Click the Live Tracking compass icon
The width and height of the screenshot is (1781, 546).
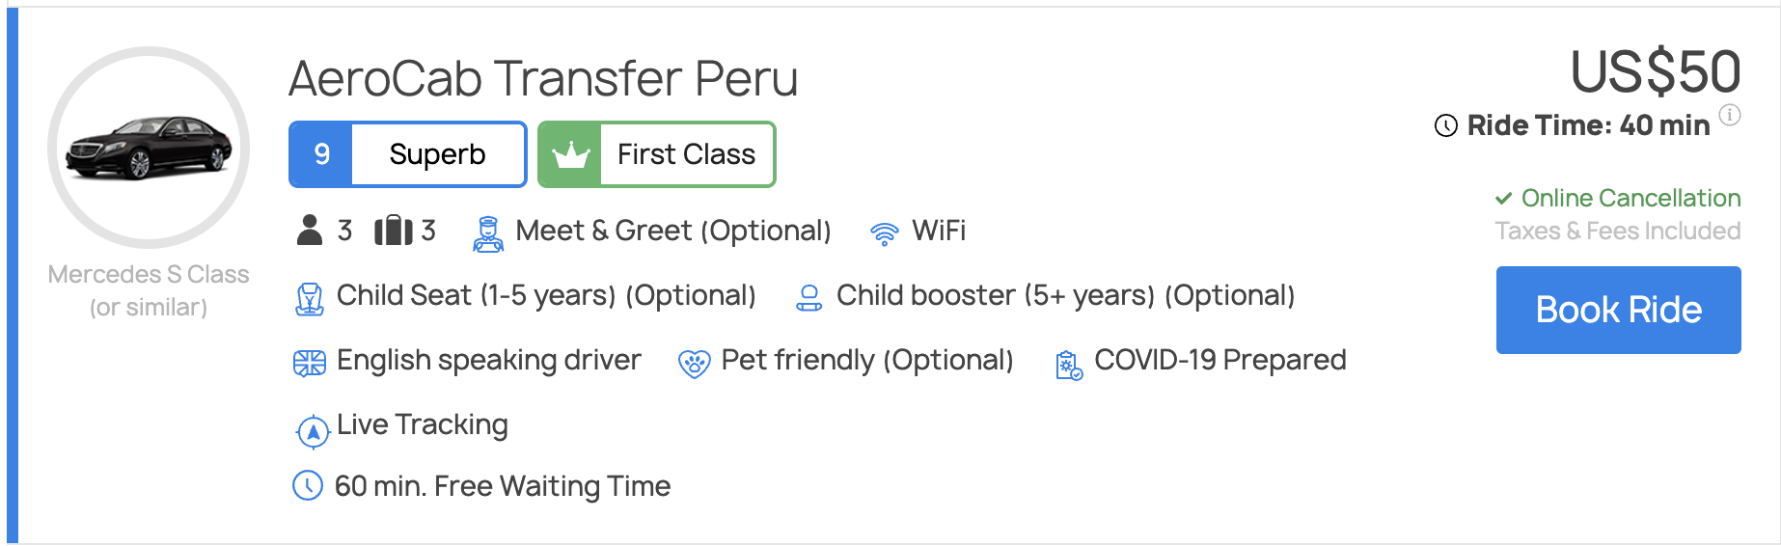click(x=313, y=431)
